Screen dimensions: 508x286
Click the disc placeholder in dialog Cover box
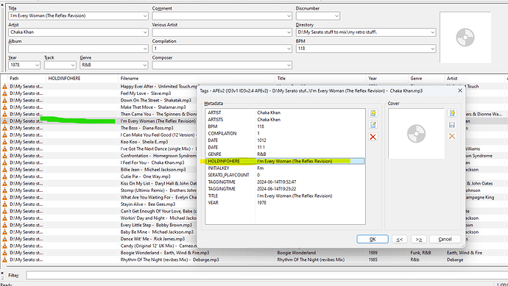point(416,134)
